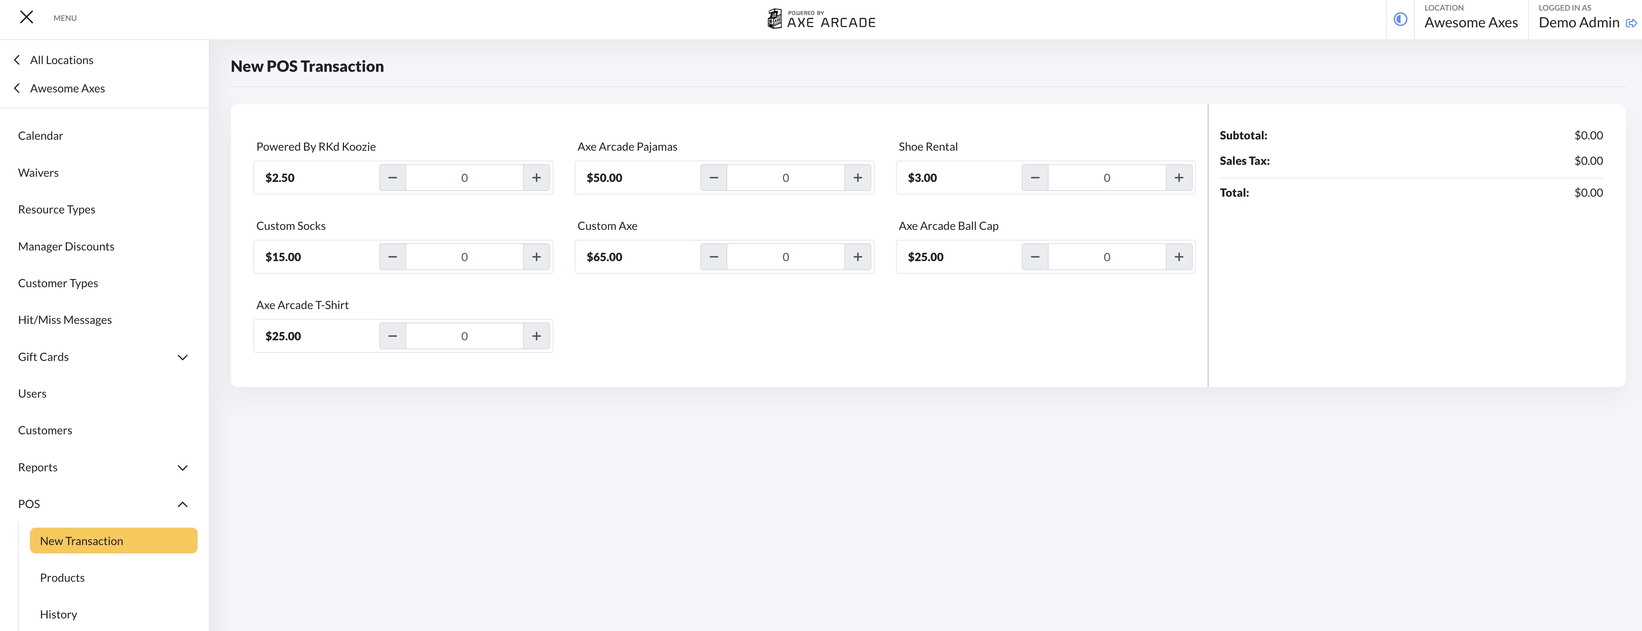Decrease Axe Arcade T-Shirt quantity with minus
The height and width of the screenshot is (631, 1642).
pyautogui.click(x=393, y=336)
